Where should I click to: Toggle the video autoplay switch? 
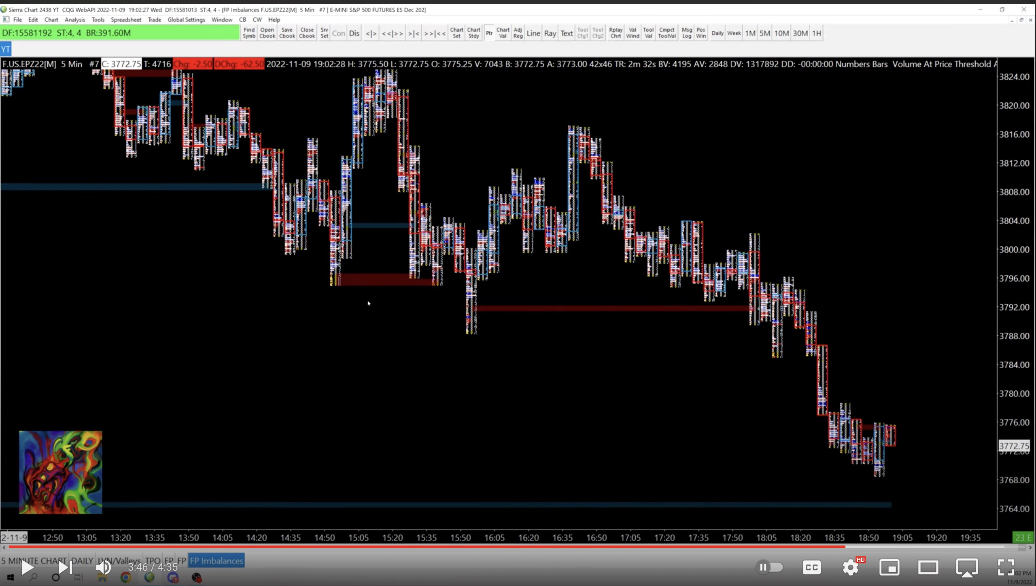(x=769, y=567)
